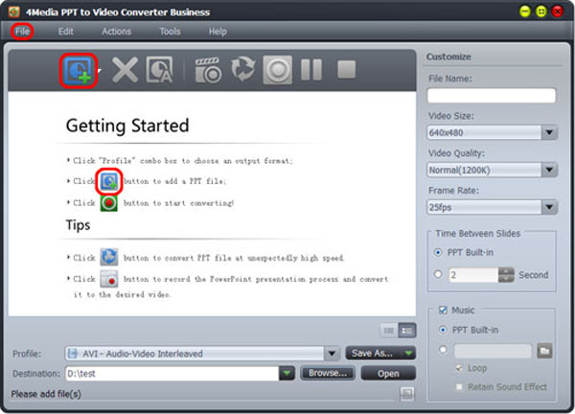
Task: Click the Profile field AVI - Audio-Video Interleaved
Action: click(x=195, y=354)
